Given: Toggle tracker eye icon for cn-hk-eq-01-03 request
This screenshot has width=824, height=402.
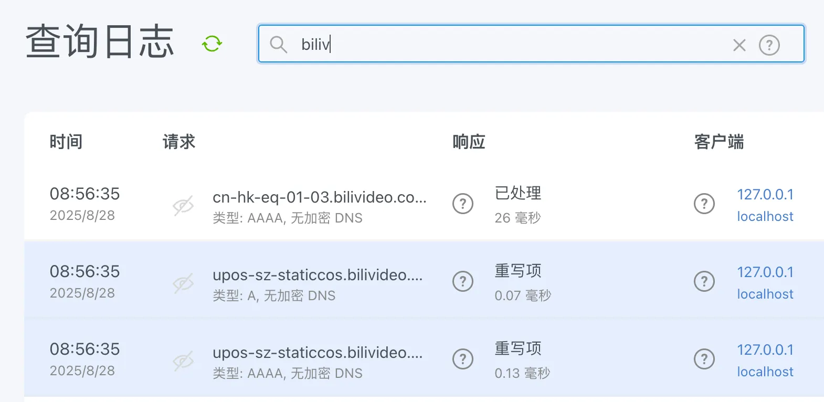Looking at the screenshot, I should (183, 205).
